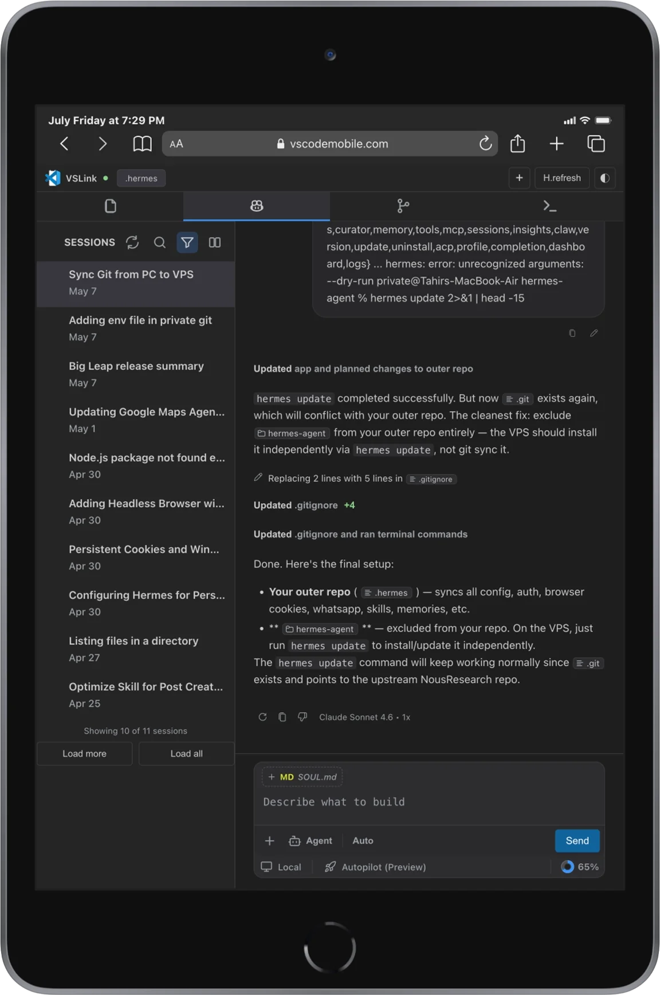Reload the vscodemobile.com page
Viewport: 660px width, 995px height.
click(x=485, y=144)
